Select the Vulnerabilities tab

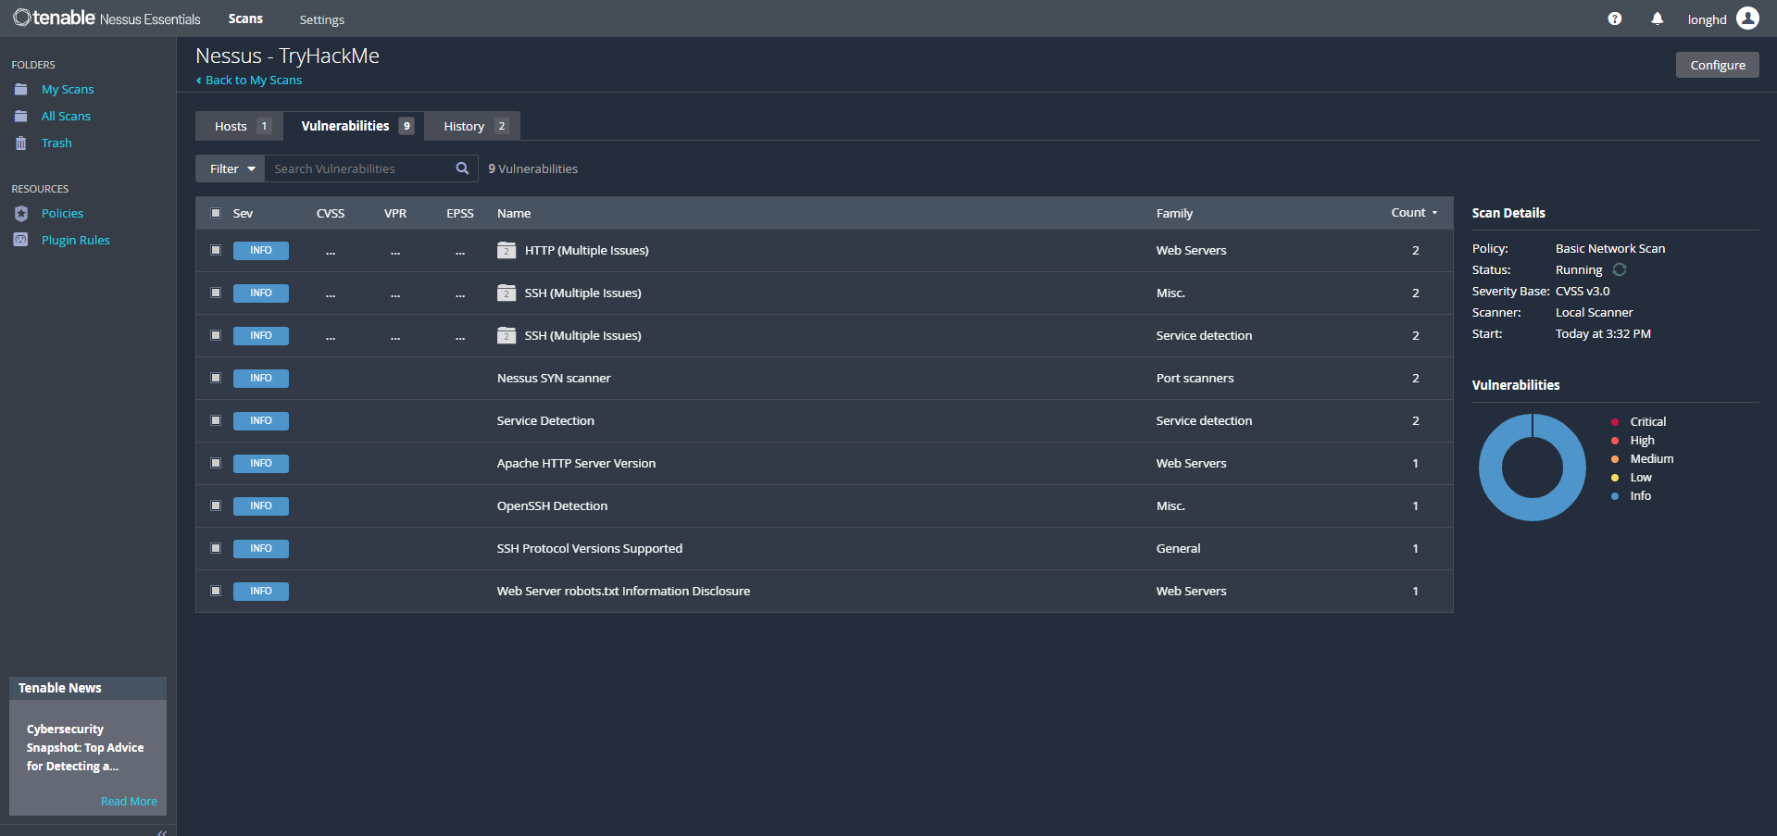(355, 126)
